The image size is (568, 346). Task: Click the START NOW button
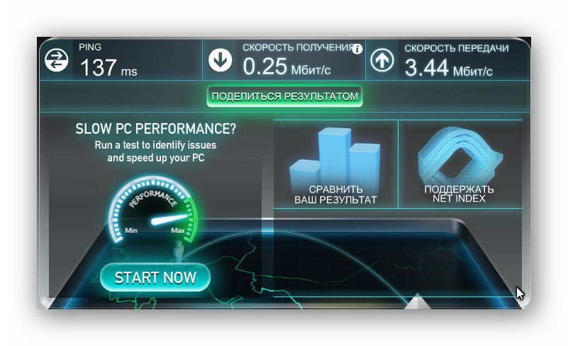(x=155, y=277)
